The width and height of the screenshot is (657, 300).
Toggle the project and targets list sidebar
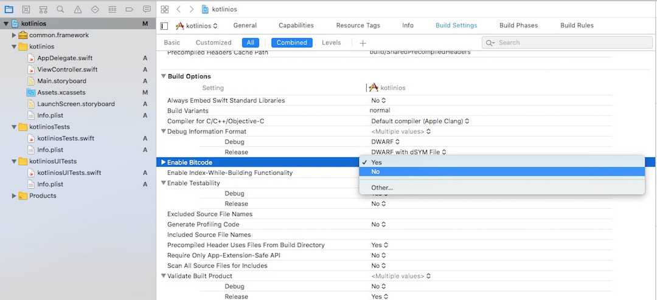(164, 26)
